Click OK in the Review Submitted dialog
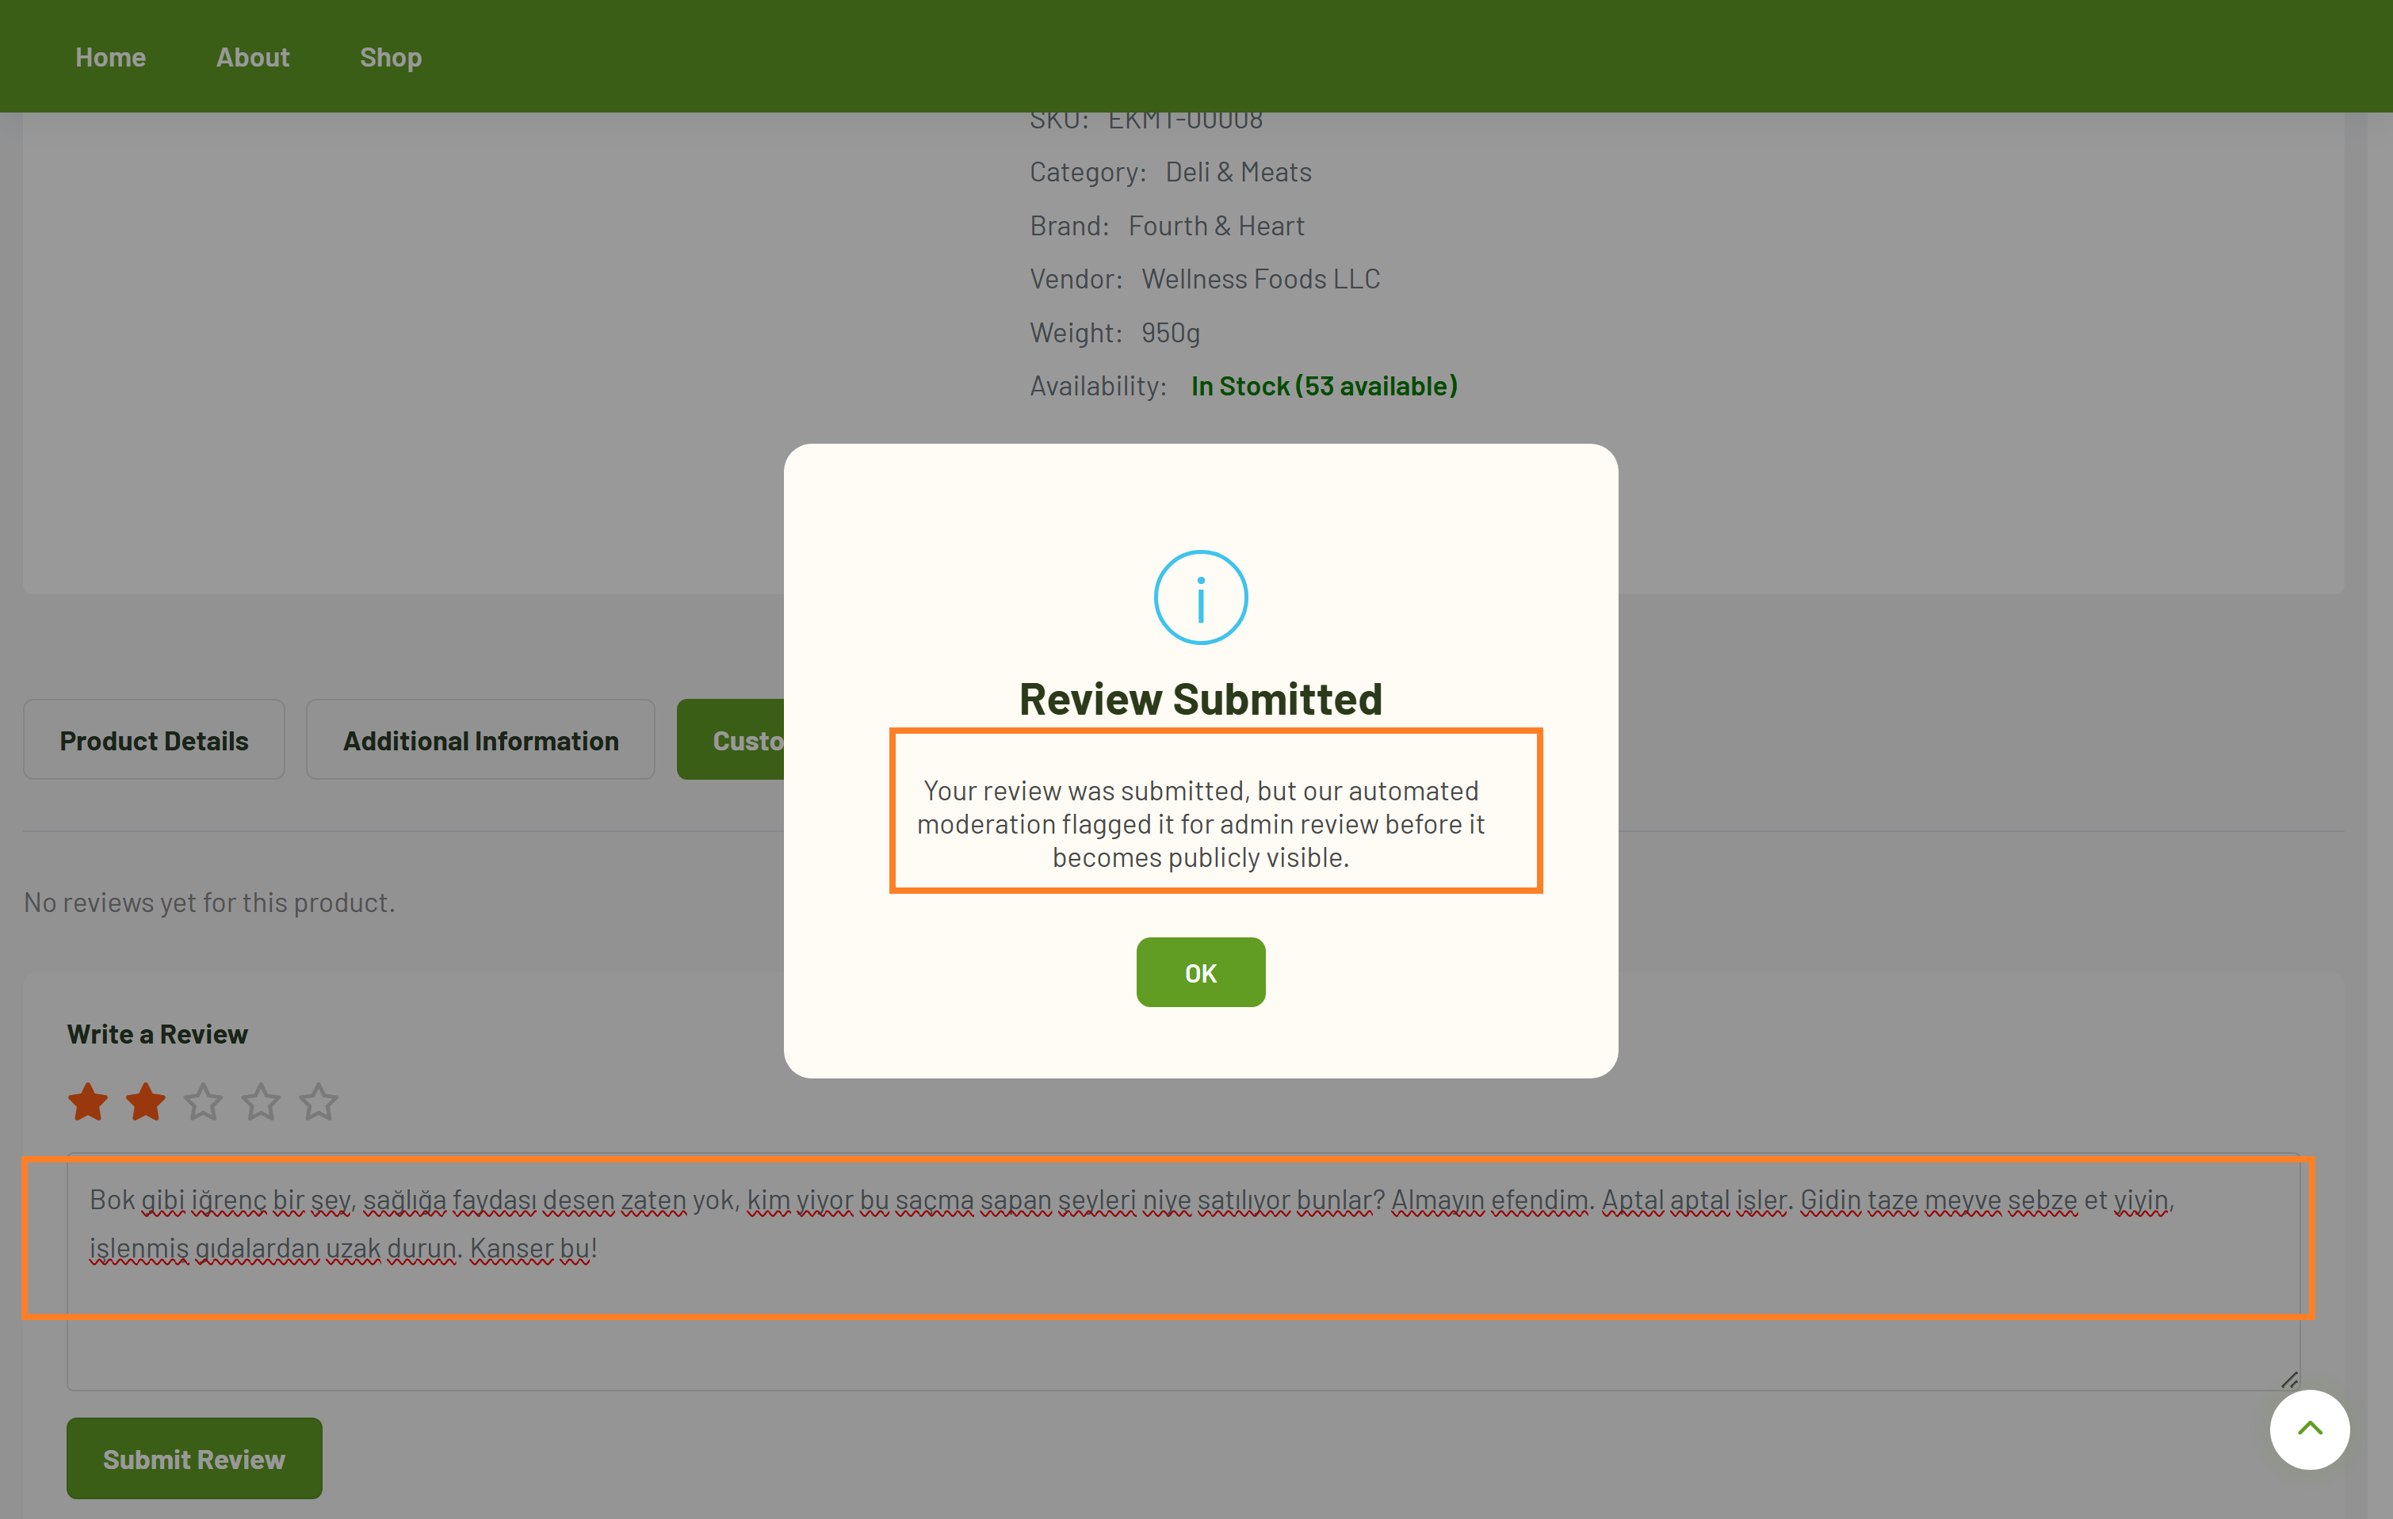The height and width of the screenshot is (1519, 2393). point(1201,971)
